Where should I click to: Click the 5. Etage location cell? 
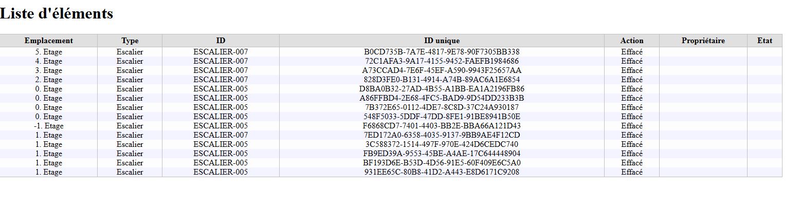click(x=49, y=52)
